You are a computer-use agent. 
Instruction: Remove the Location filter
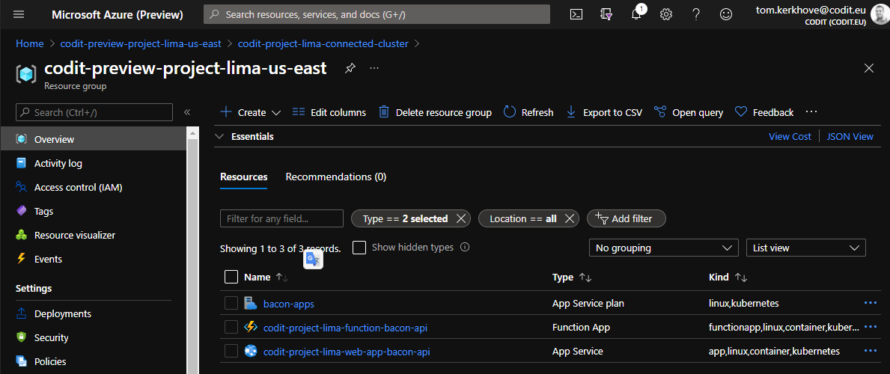(x=570, y=218)
